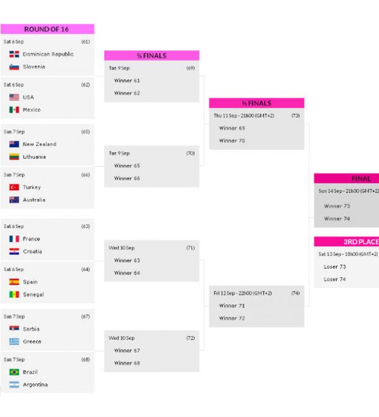Open the 3rd Place header
This screenshot has width=379, height=417.
[347, 242]
